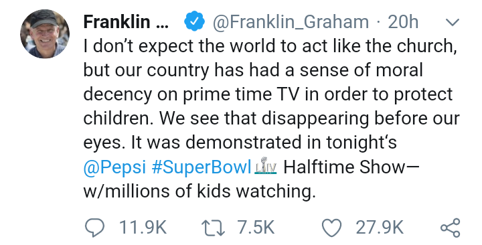Click the blue verified badge

click(x=194, y=21)
